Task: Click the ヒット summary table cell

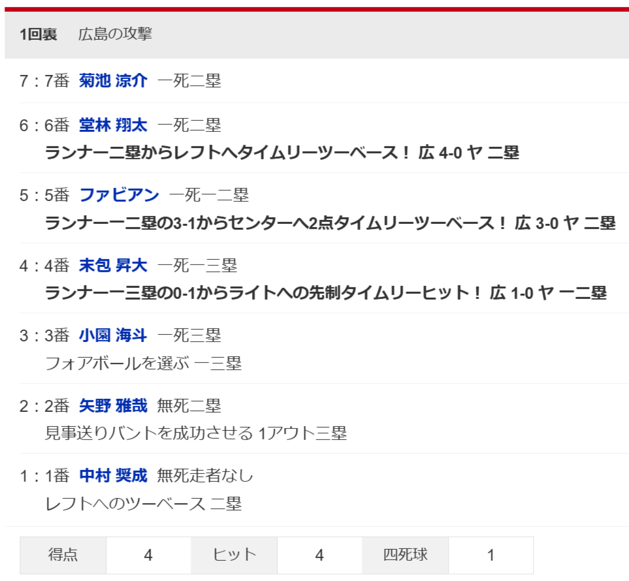Action: (x=234, y=556)
